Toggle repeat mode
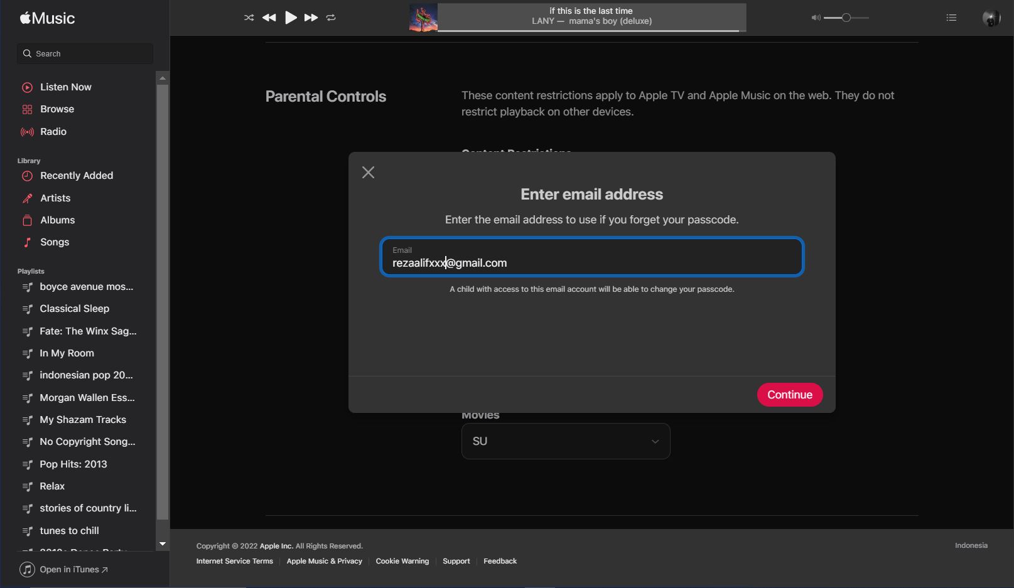The width and height of the screenshot is (1014, 588). coord(331,18)
